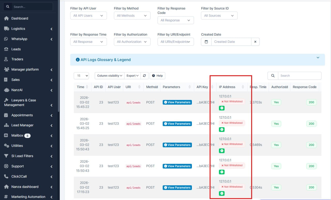Image resolution: width=331 pixels, height=200 pixels.
Task: Expand the Support sidebar menu
Action: pos(51,166)
